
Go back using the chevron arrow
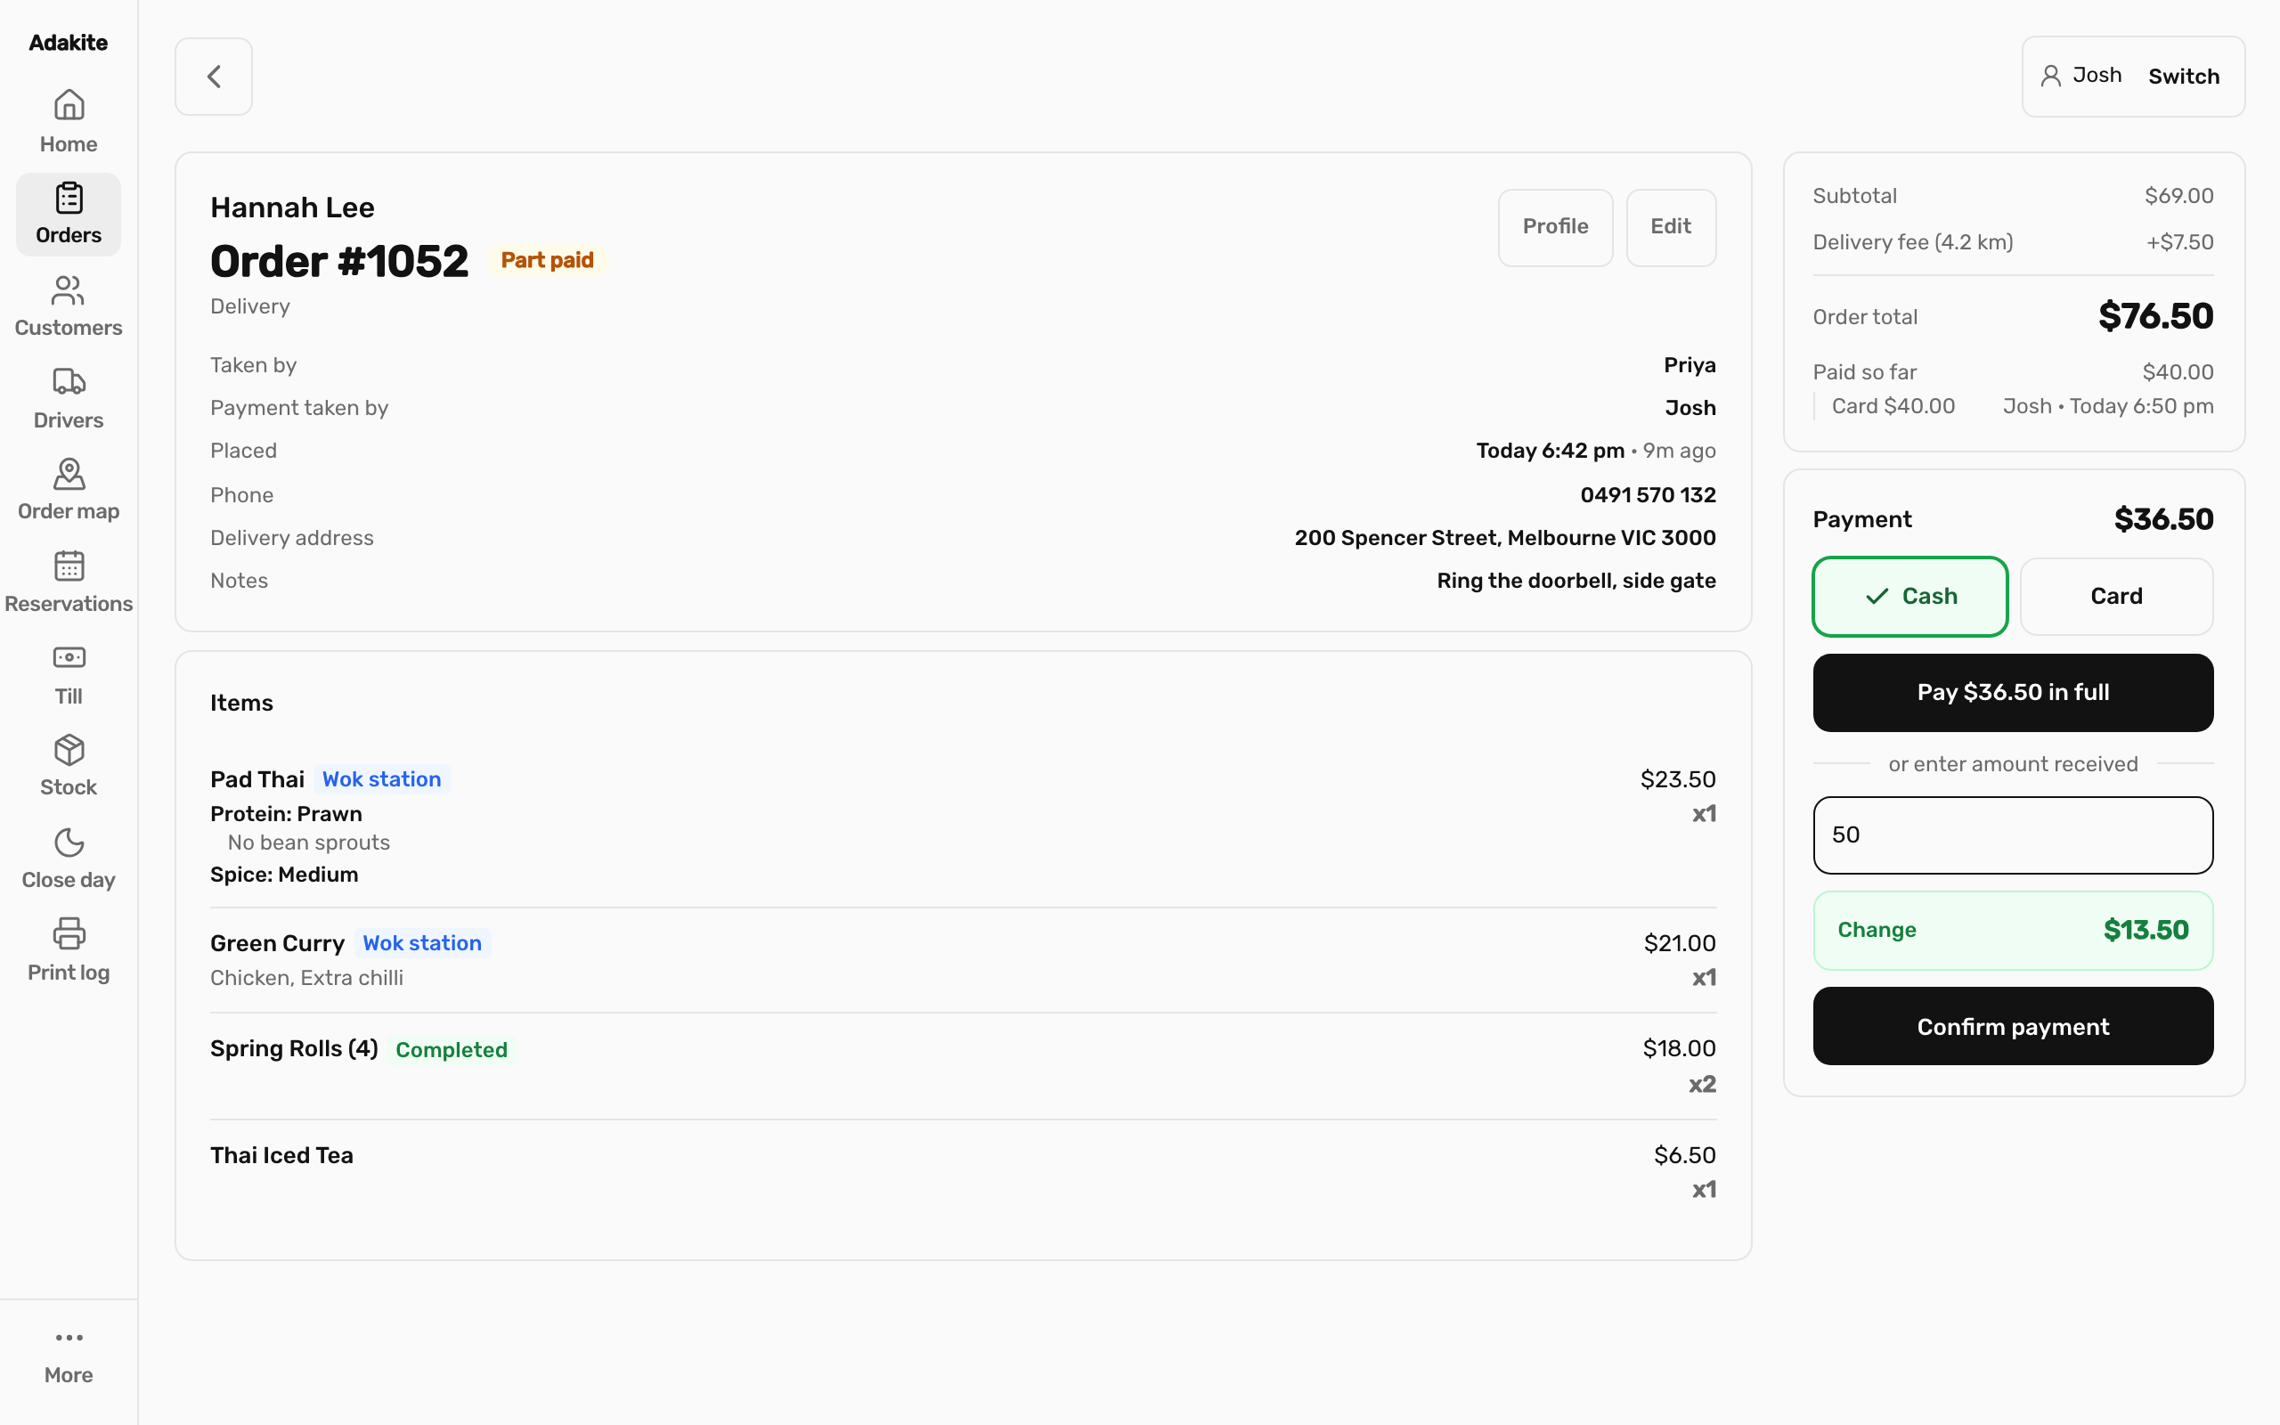coord(214,77)
